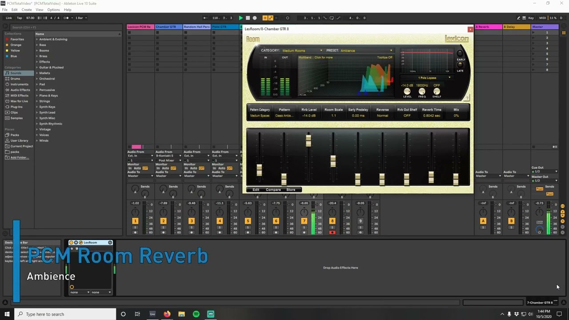This screenshot has width=569, height=320.
Task: Set Chamber GTR track monitor to Auto
Action: point(165,168)
